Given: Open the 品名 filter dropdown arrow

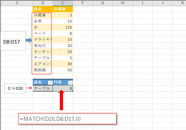Looking at the screenshot, I should tap(50, 83).
